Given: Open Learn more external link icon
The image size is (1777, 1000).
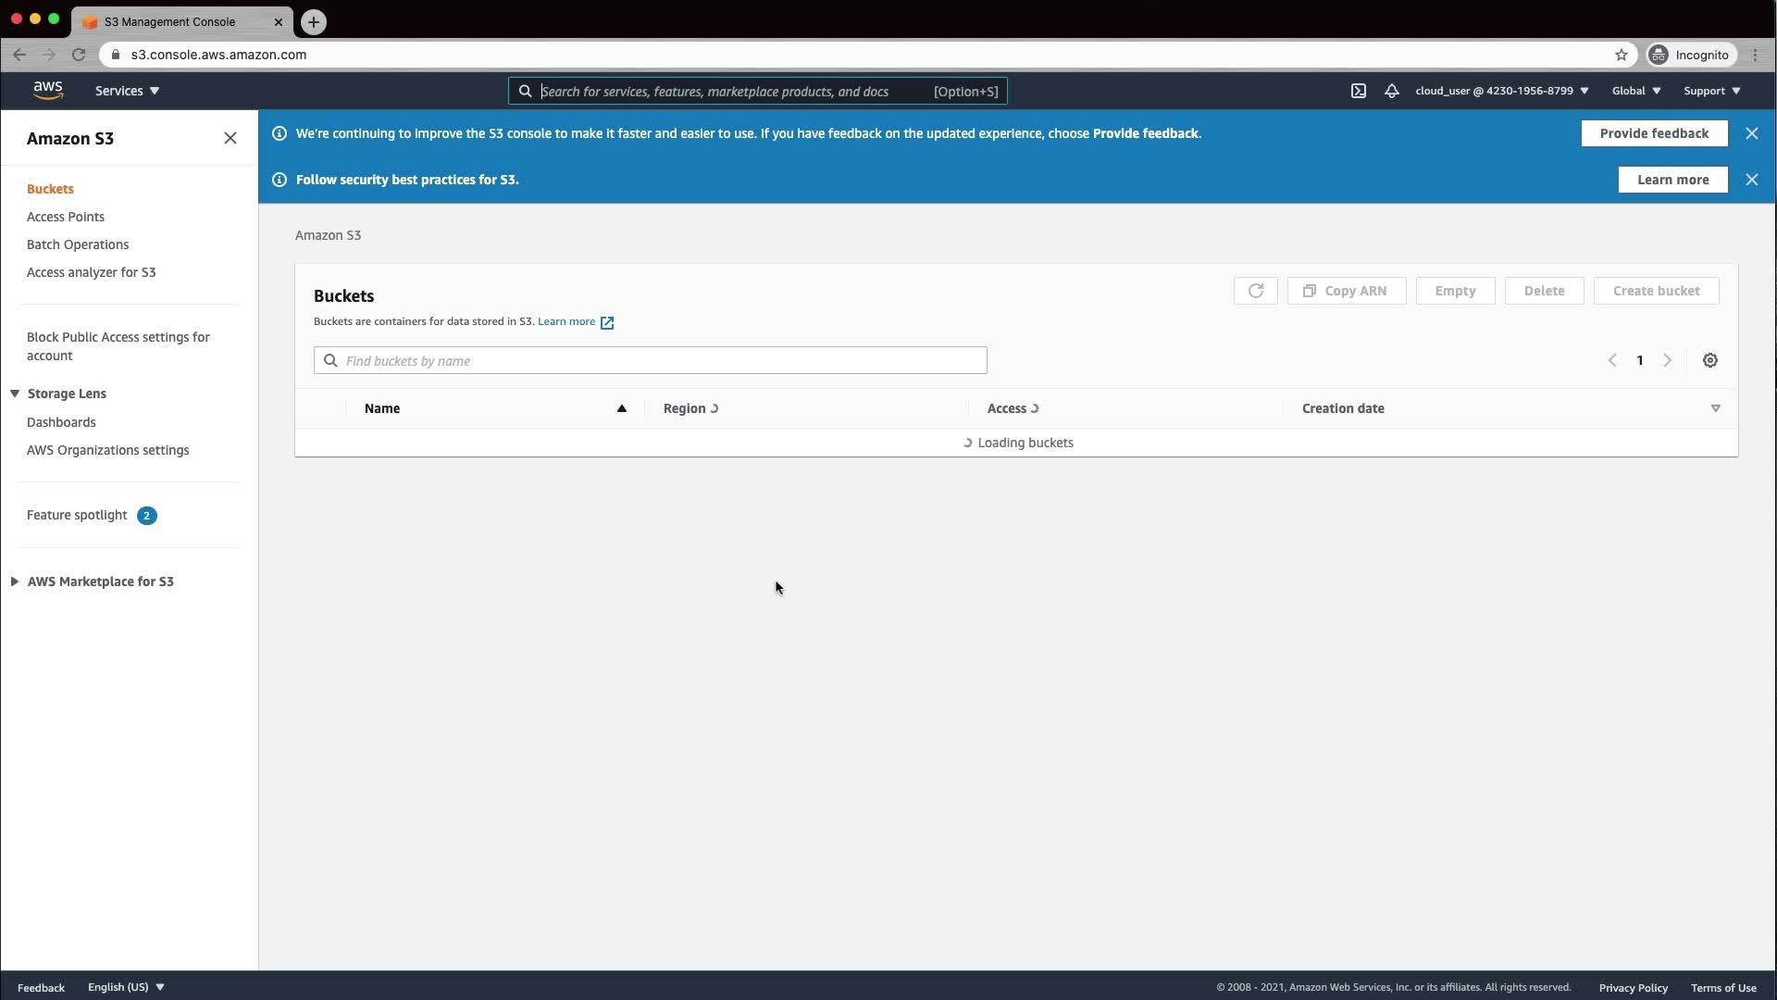Looking at the screenshot, I should click(x=607, y=322).
